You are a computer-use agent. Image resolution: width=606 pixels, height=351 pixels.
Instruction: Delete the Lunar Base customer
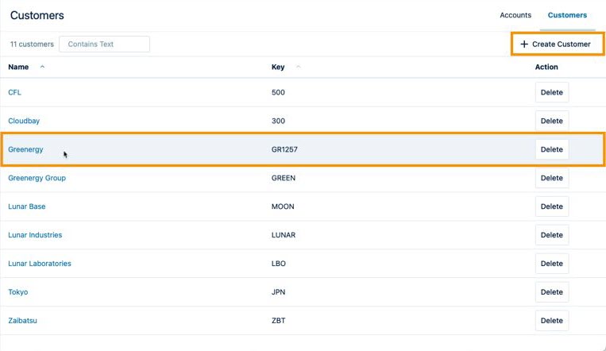(551, 206)
